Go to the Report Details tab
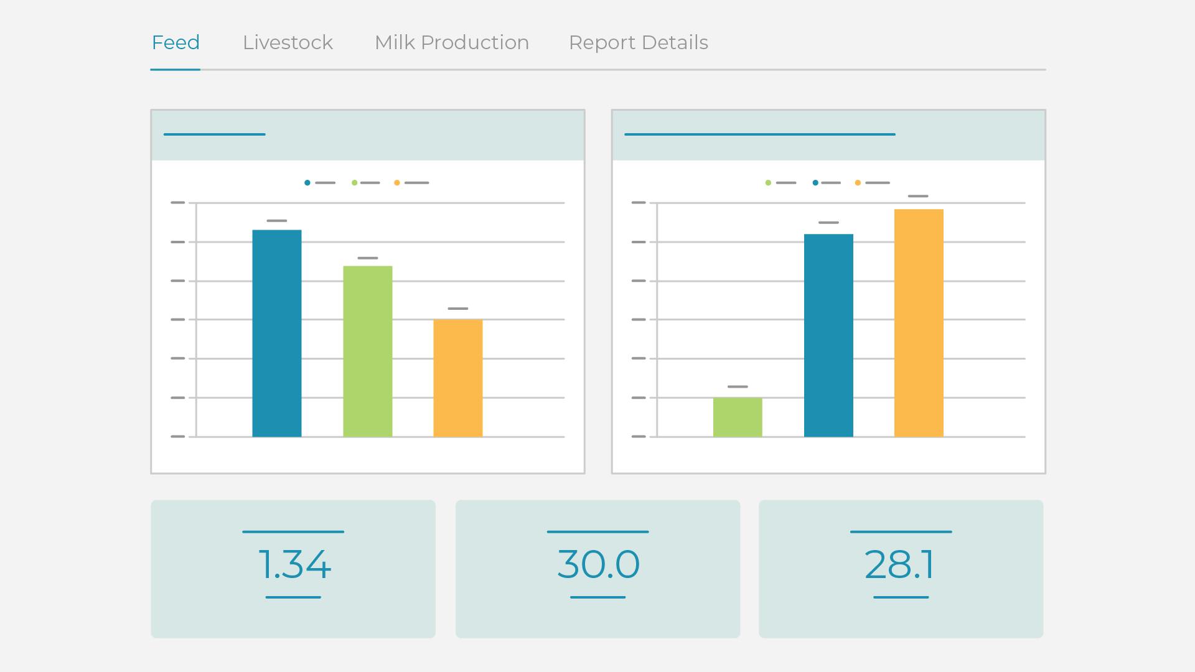The image size is (1195, 672). tap(638, 43)
